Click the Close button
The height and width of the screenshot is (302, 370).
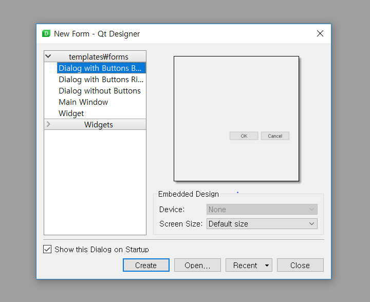coord(300,265)
